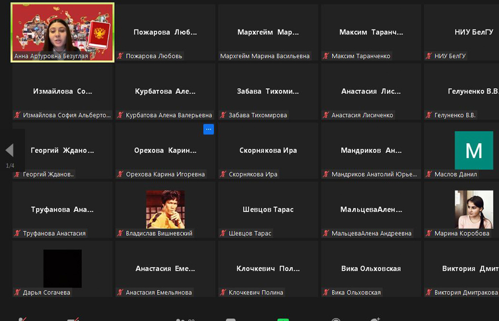Click Марина Коробова's profile photo
Viewport: 499px width, 321px height.
(474, 209)
